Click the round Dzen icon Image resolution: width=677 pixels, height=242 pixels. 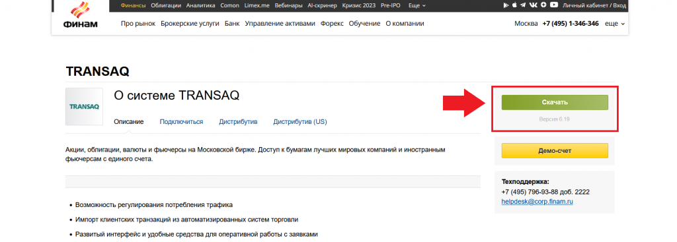click(x=543, y=5)
